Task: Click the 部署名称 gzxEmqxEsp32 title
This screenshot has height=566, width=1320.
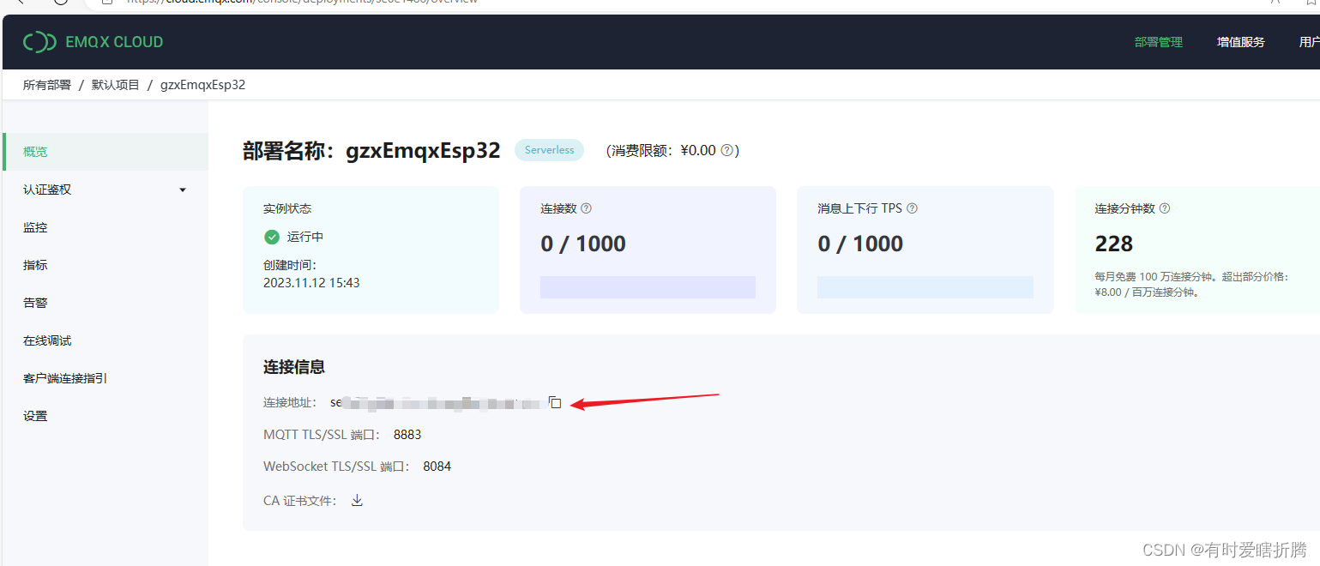Action: coord(371,151)
